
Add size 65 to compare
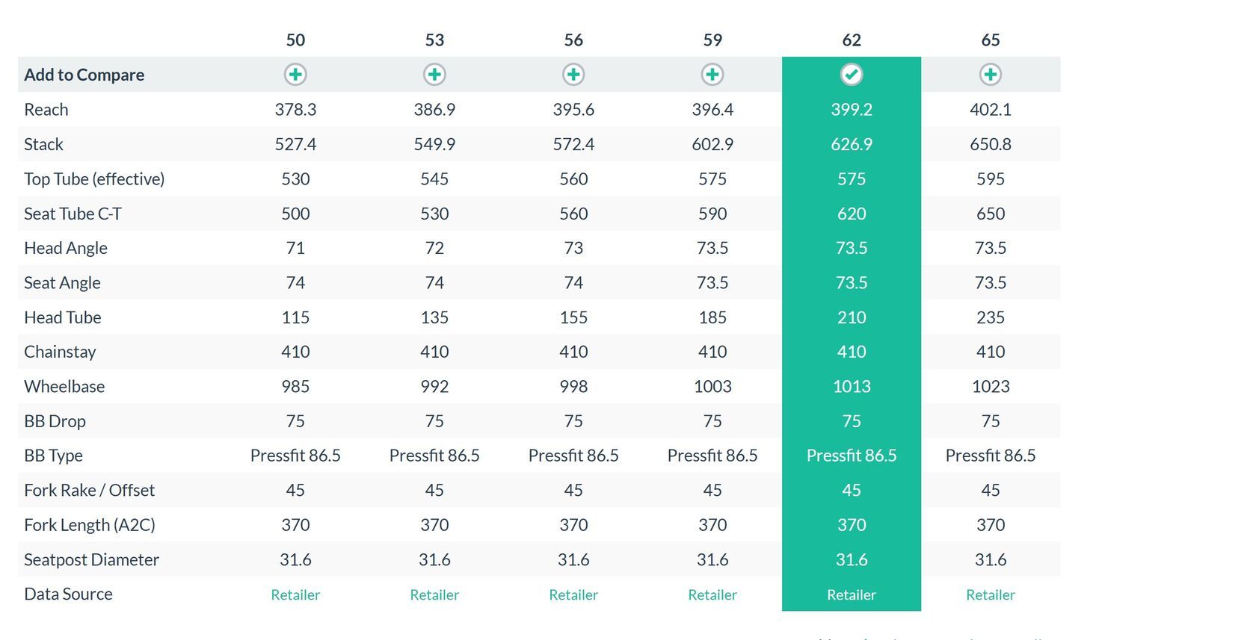(991, 75)
